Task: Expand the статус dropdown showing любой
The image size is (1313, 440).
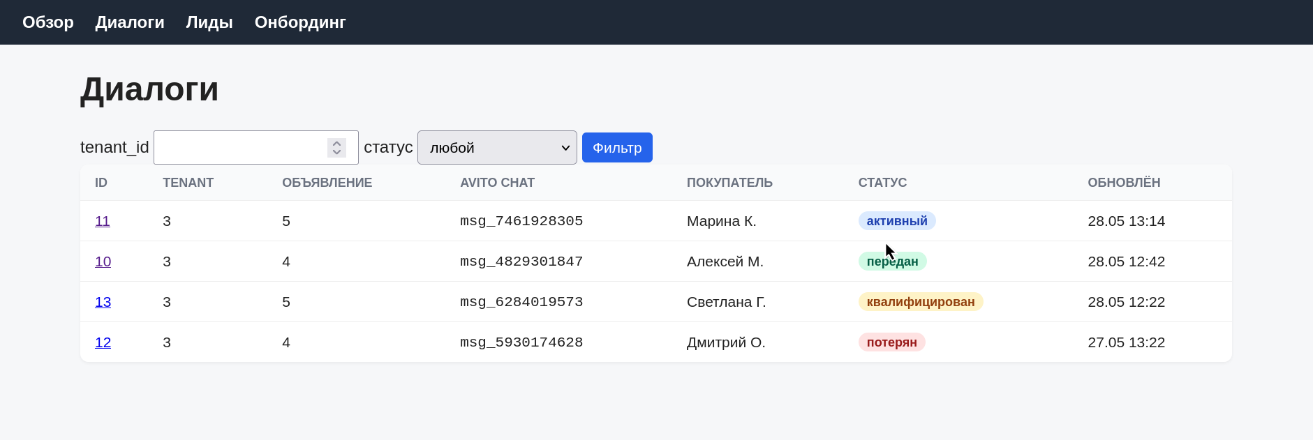Action: coord(497,148)
